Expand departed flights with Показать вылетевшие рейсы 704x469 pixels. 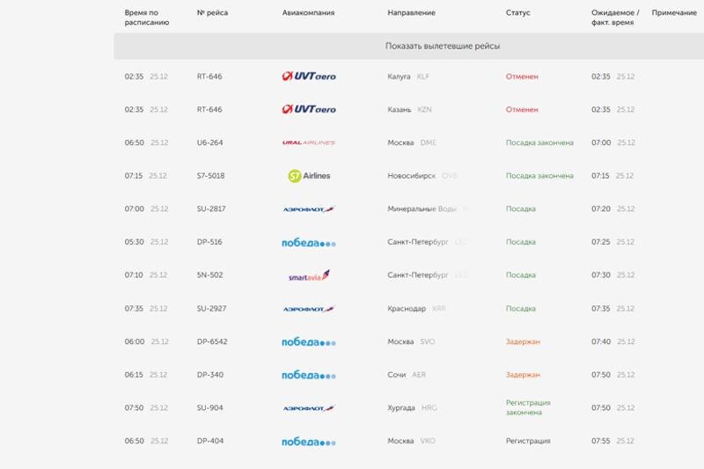click(x=449, y=46)
